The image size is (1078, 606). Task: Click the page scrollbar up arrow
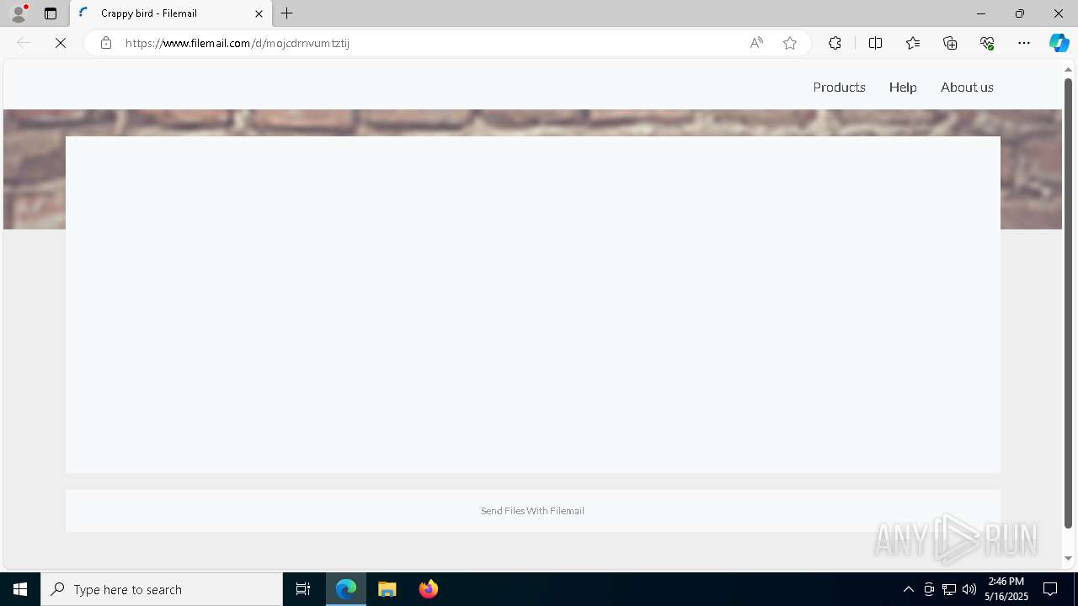point(1068,69)
